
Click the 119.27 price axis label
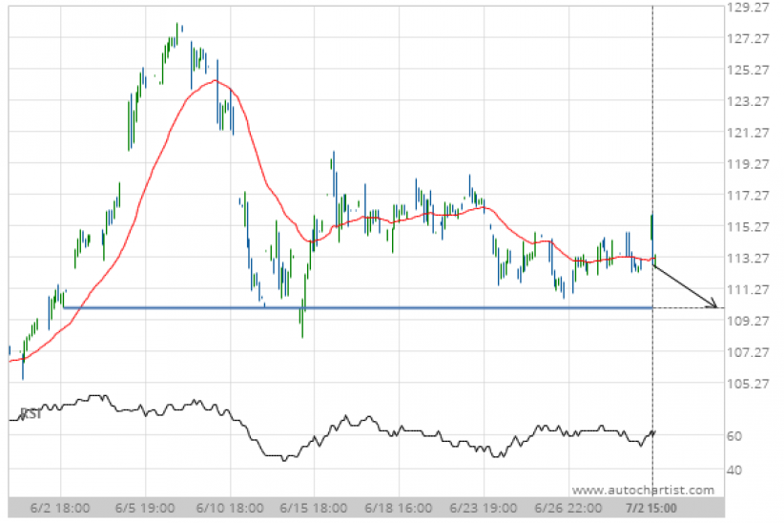tap(748, 164)
